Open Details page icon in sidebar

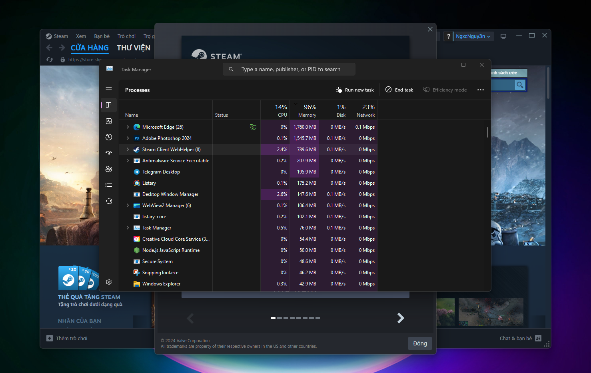[109, 185]
